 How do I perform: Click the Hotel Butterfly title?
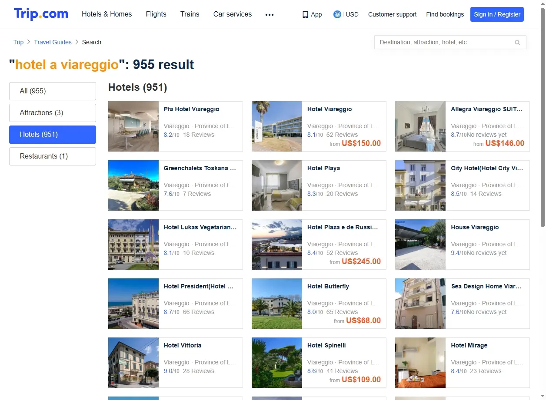click(328, 286)
